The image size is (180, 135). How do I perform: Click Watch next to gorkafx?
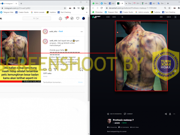click(x=124, y=123)
